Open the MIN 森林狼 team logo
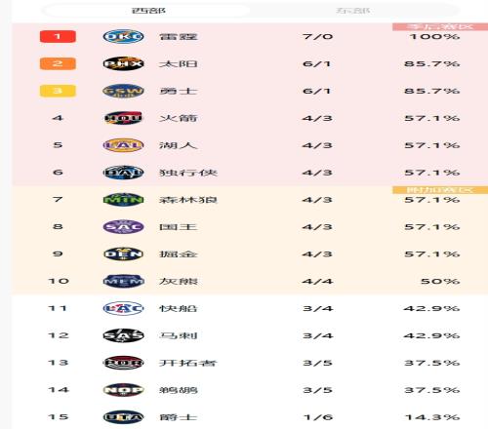This screenshot has height=429, width=488. click(123, 200)
